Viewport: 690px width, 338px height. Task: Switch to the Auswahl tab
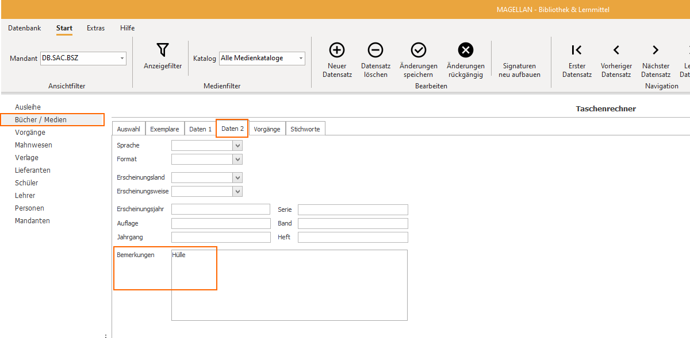[x=128, y=129]
